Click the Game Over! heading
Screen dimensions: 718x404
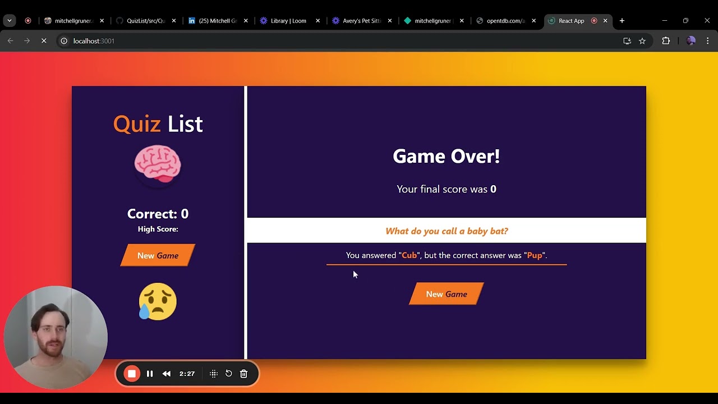(447, 156)
